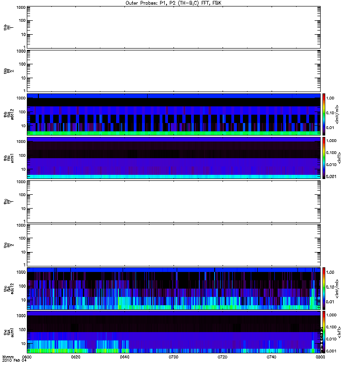Image resolution: width=347 pixels, height=370 pixels.
Task: Click inside the thc fbk edc12 spectrogram
Action: coord(173,288)
